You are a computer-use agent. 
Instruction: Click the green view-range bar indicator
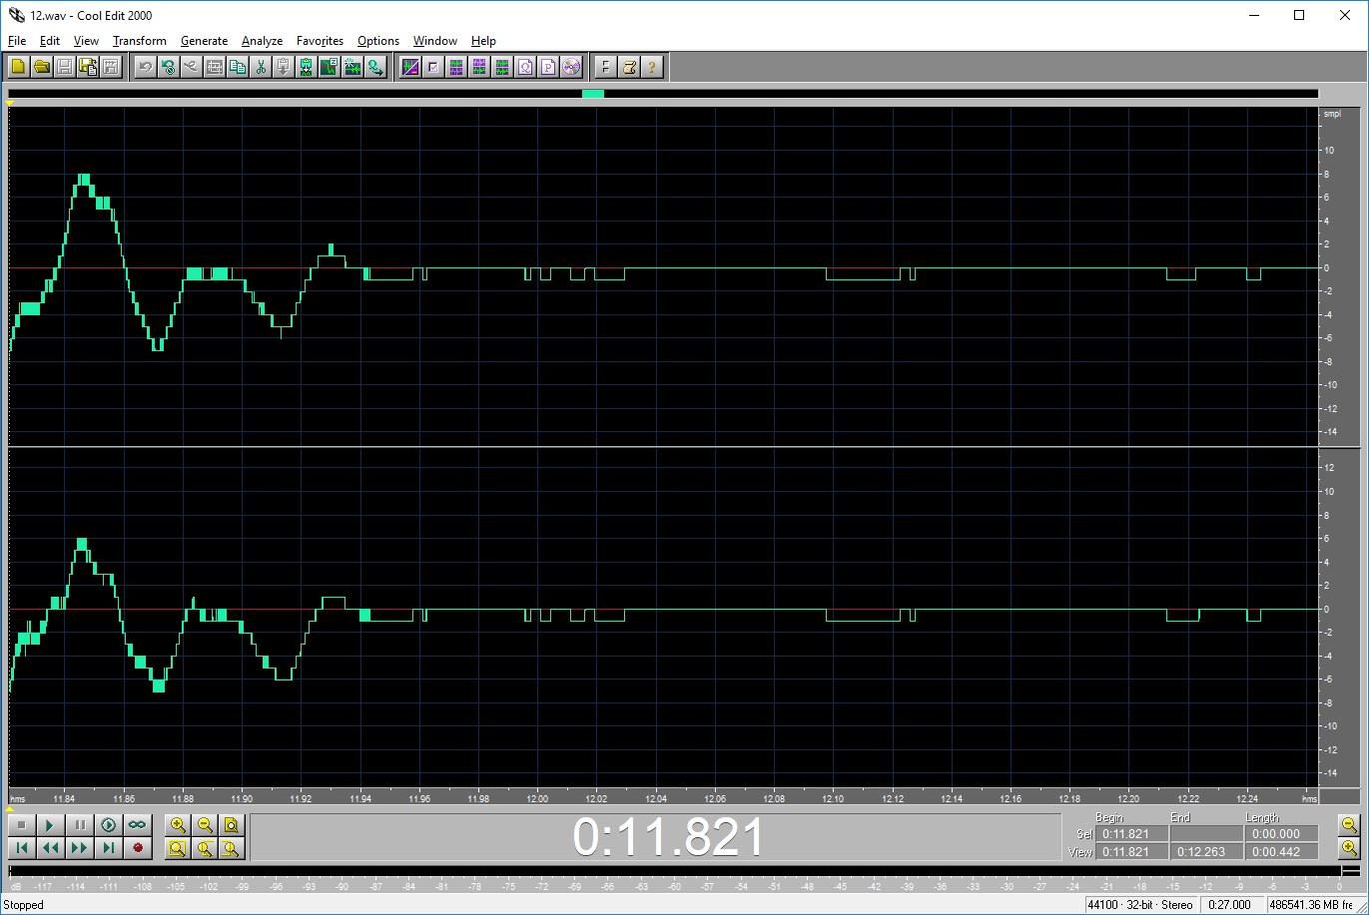point(593,94)
